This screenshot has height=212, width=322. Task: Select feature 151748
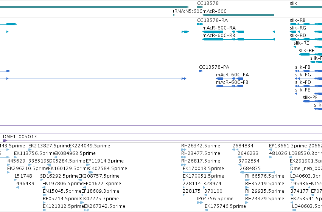(x=23, y=176)
